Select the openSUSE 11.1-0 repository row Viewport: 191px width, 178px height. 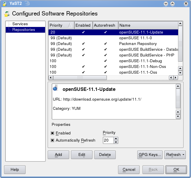click(113, 38)
